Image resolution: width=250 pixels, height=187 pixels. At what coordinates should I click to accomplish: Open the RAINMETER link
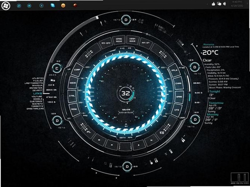[x=36, y=88]
